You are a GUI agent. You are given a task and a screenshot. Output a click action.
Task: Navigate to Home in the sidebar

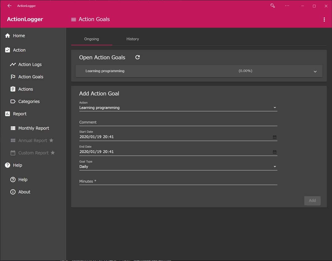pos(19,36)
